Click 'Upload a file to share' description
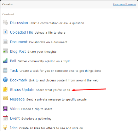 point(50,33)
